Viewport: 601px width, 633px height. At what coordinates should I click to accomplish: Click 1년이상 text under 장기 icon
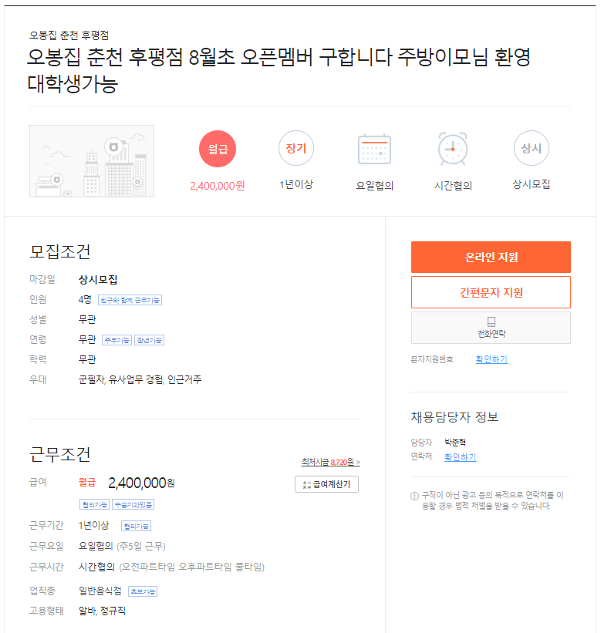pos(296,184)
